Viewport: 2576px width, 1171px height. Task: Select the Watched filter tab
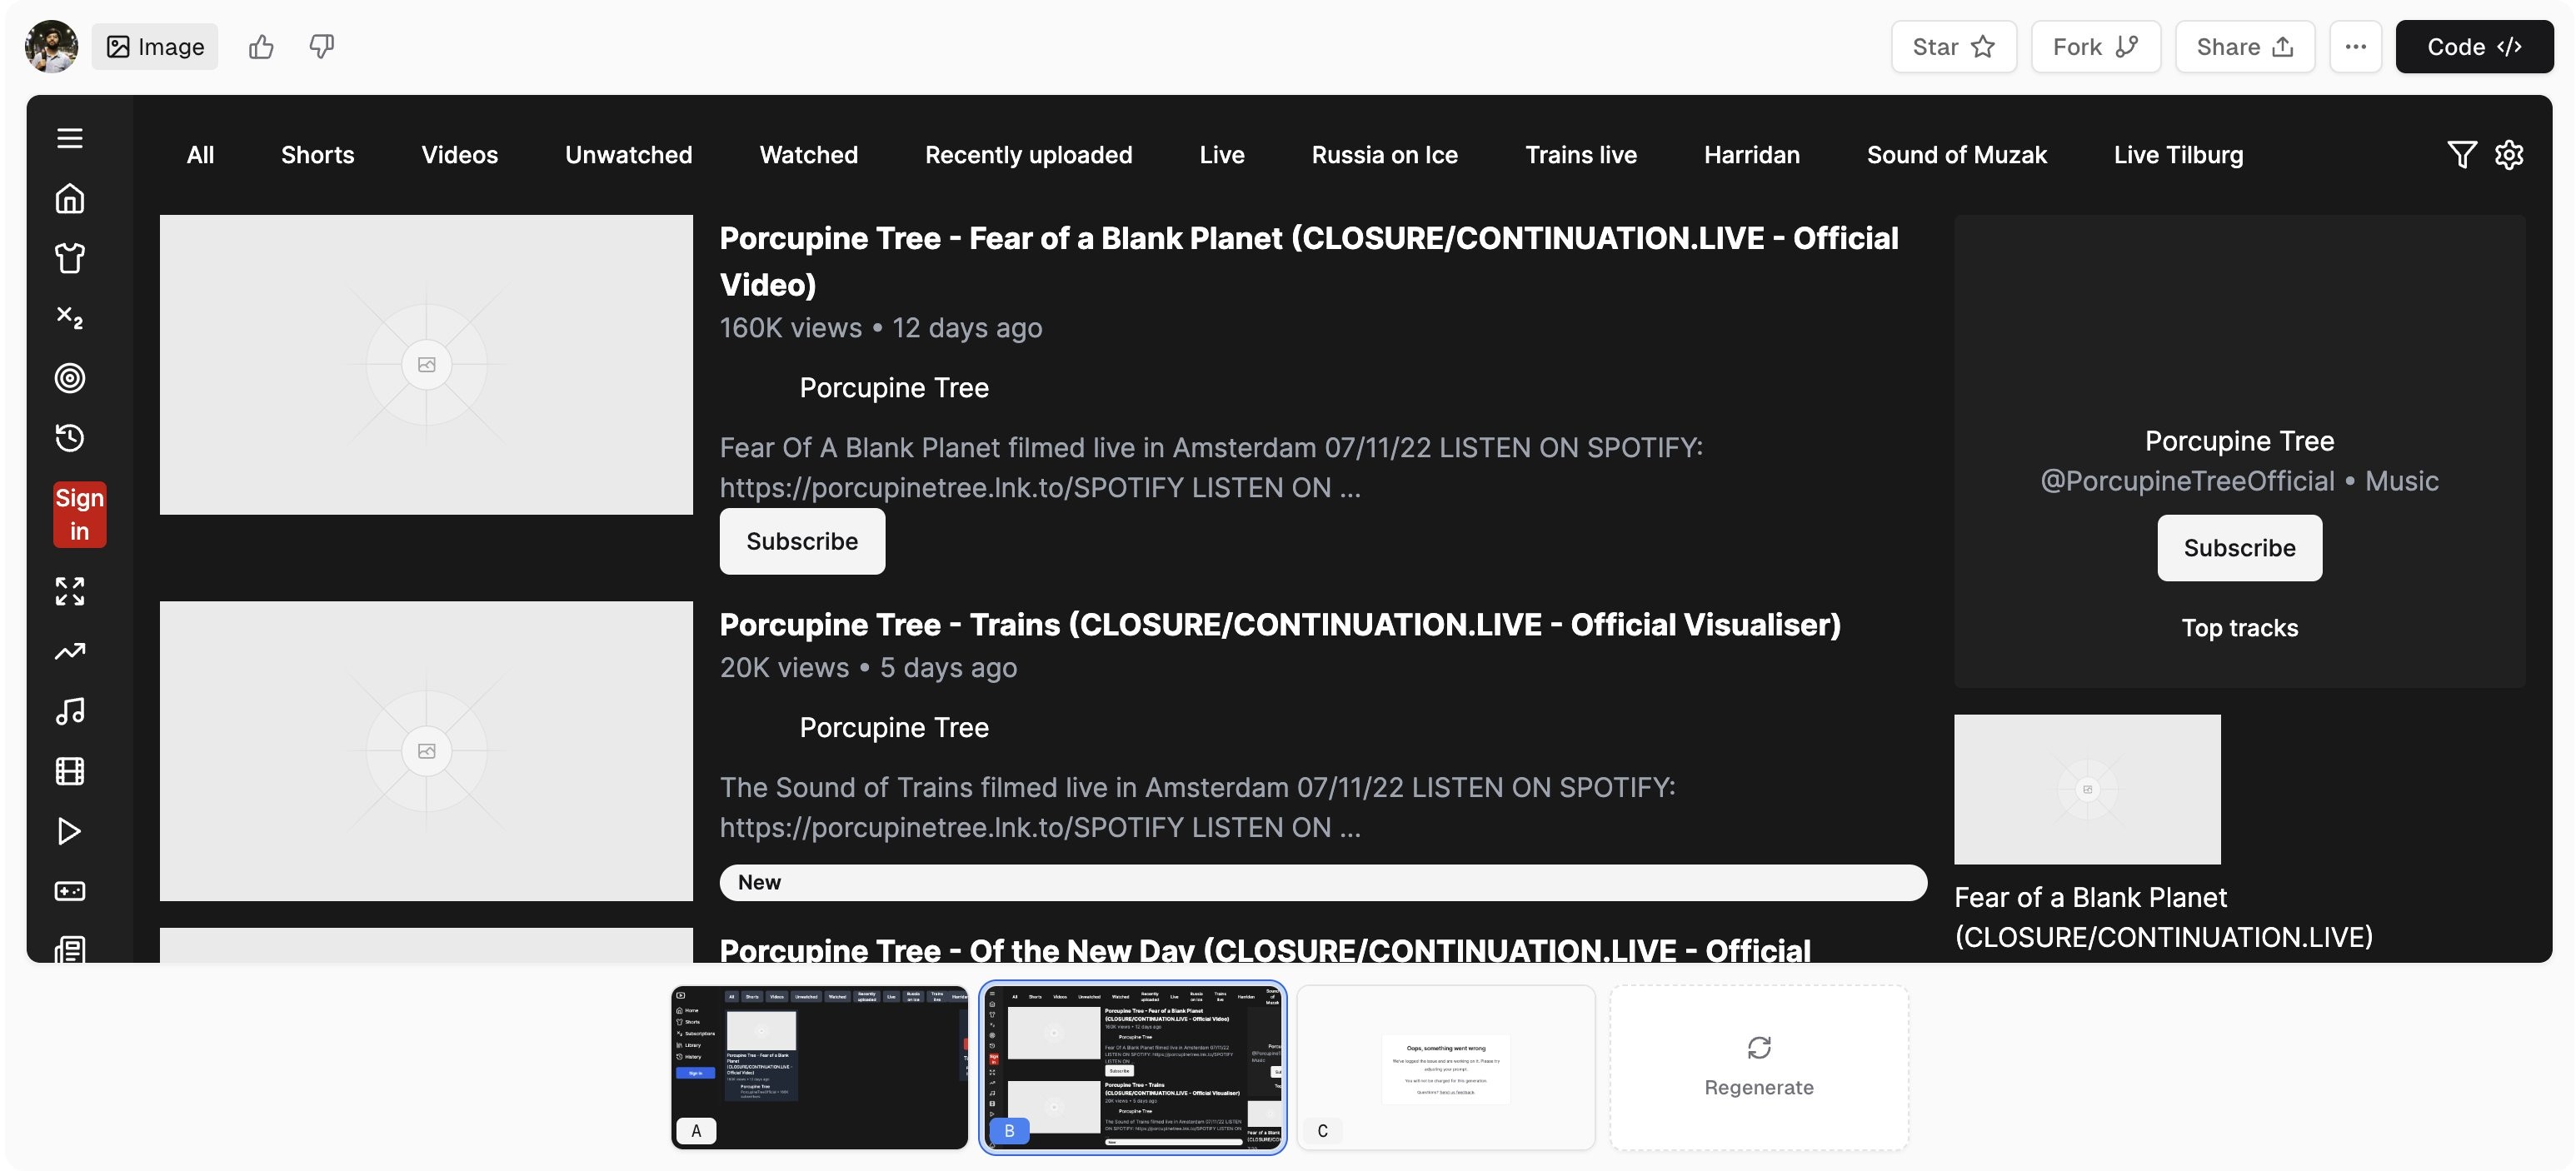(808, 154)
